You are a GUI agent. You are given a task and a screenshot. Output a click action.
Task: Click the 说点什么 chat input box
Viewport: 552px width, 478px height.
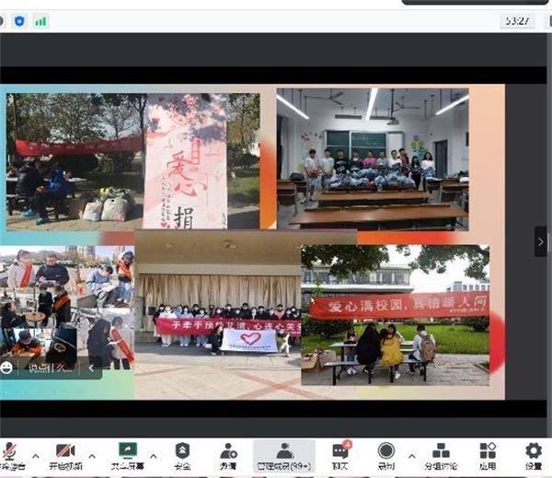point(51,368)
